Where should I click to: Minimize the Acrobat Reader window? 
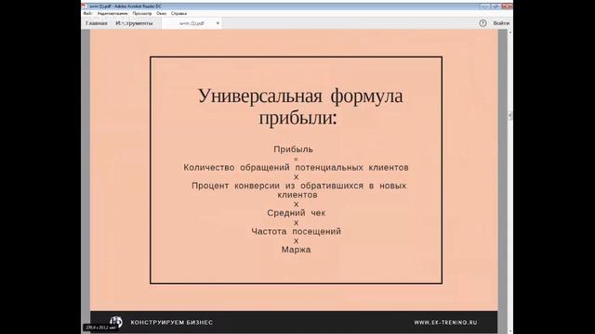[x=484, y=6]
